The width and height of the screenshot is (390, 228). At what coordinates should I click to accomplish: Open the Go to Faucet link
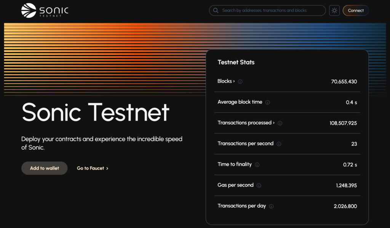coord(90,168)
